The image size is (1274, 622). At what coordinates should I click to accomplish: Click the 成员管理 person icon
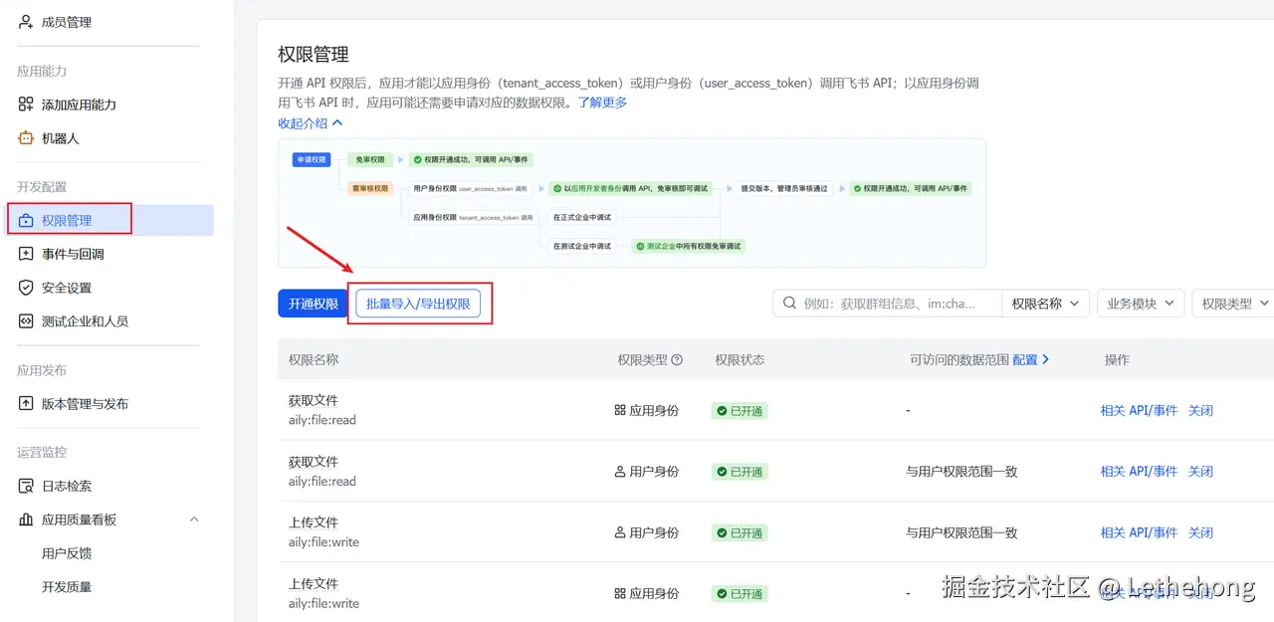tap(26, 22)
